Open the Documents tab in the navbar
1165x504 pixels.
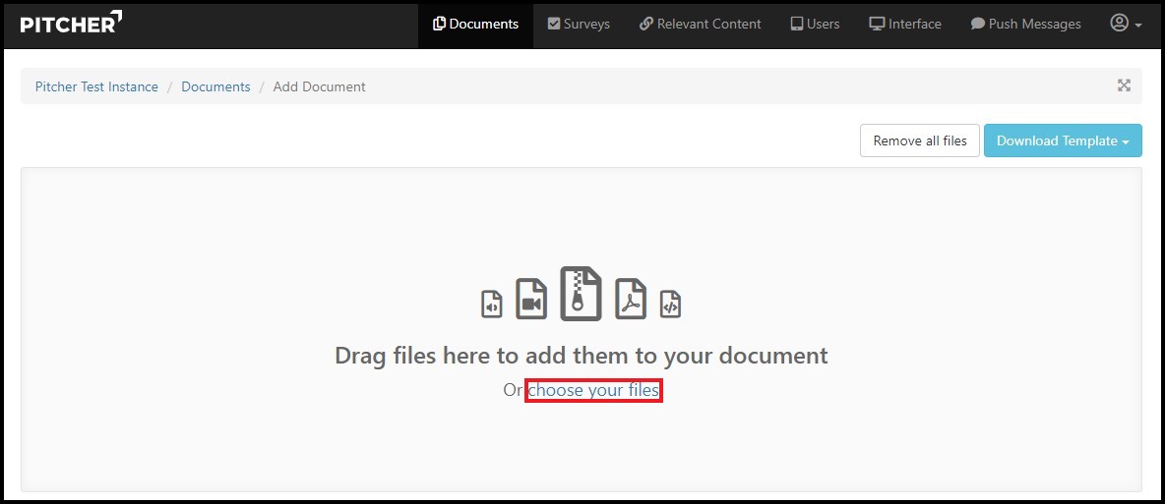click(x=475, y=25)
